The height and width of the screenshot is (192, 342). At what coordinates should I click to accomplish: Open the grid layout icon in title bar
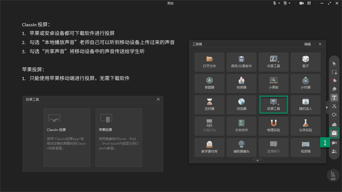tap(309, 3)
